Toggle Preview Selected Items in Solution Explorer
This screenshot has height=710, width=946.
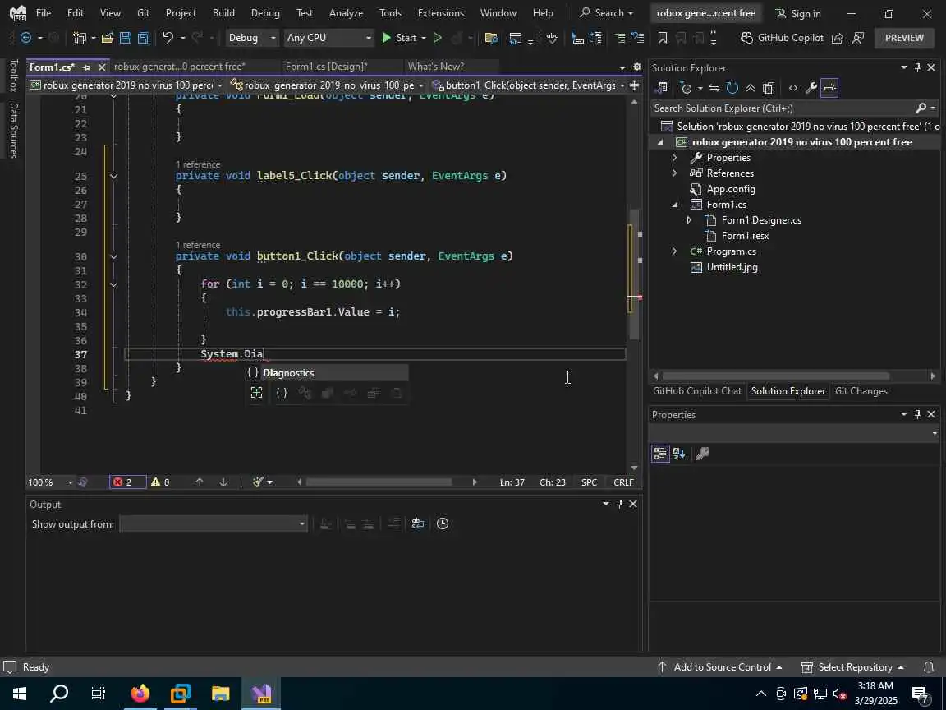tap(829, 88)
